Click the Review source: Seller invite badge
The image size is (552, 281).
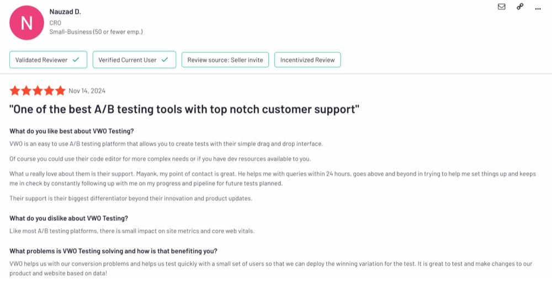(225, 60)
